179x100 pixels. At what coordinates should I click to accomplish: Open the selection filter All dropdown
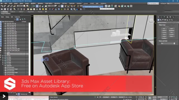tap(20, 6)
